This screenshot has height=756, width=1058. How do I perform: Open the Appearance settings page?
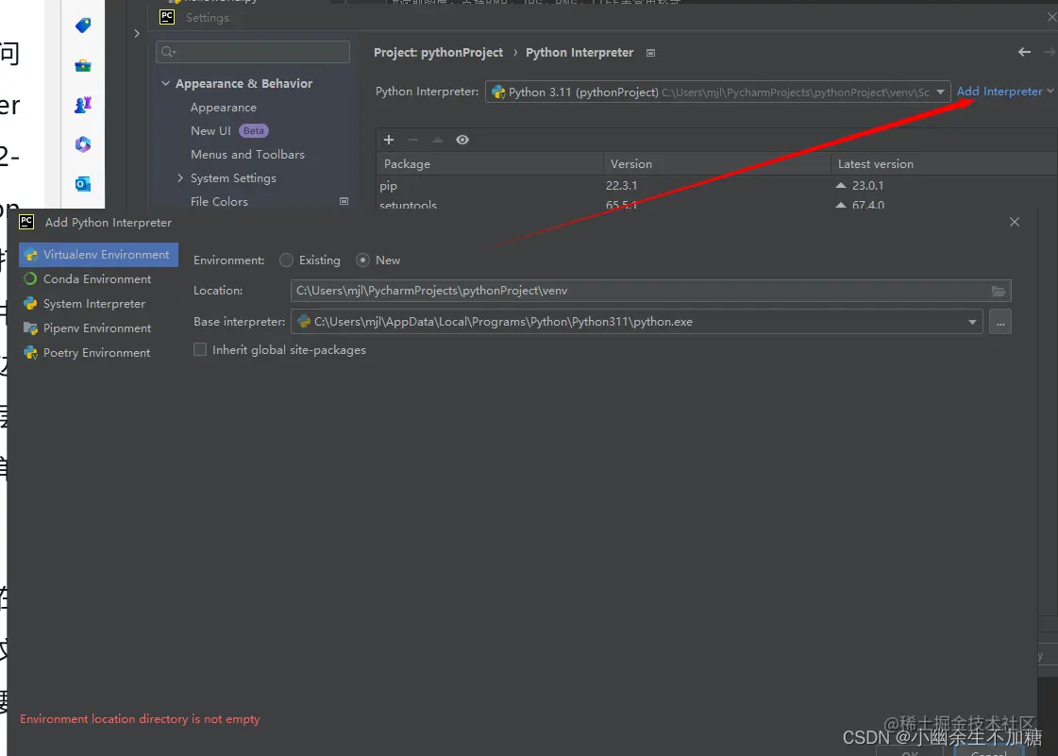point(224,108)
